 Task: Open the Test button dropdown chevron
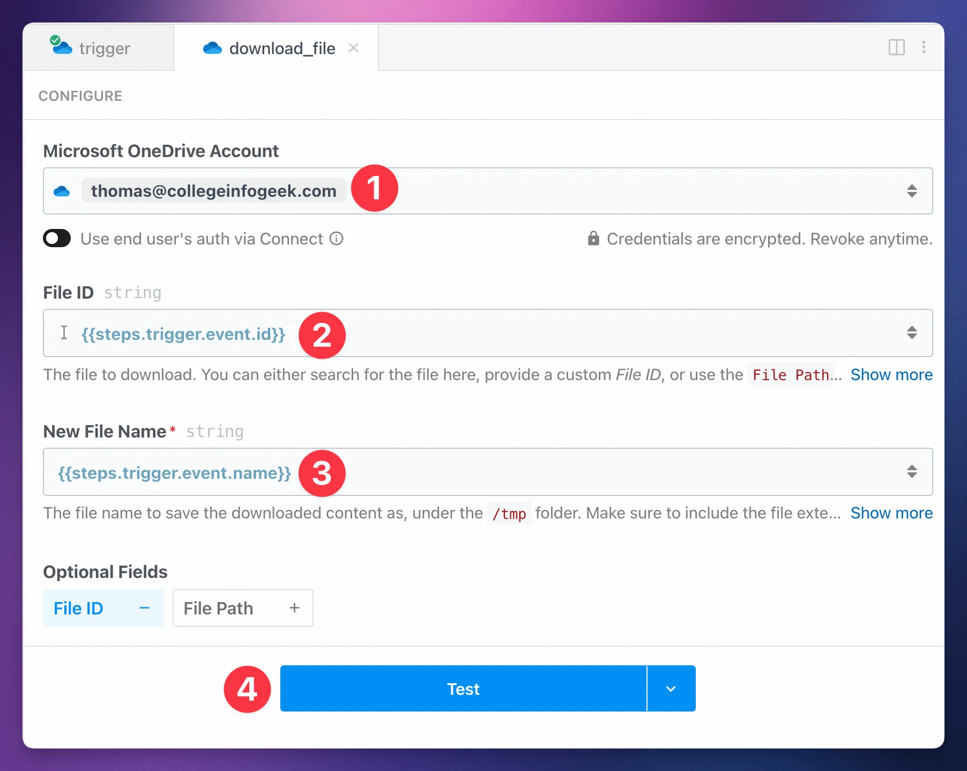(x=671, y=688)
